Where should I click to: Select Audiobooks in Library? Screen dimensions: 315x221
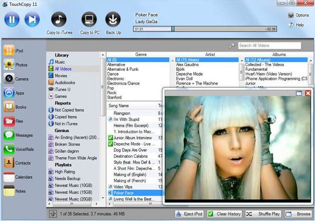pyautogui.click(x=61, y=82)
